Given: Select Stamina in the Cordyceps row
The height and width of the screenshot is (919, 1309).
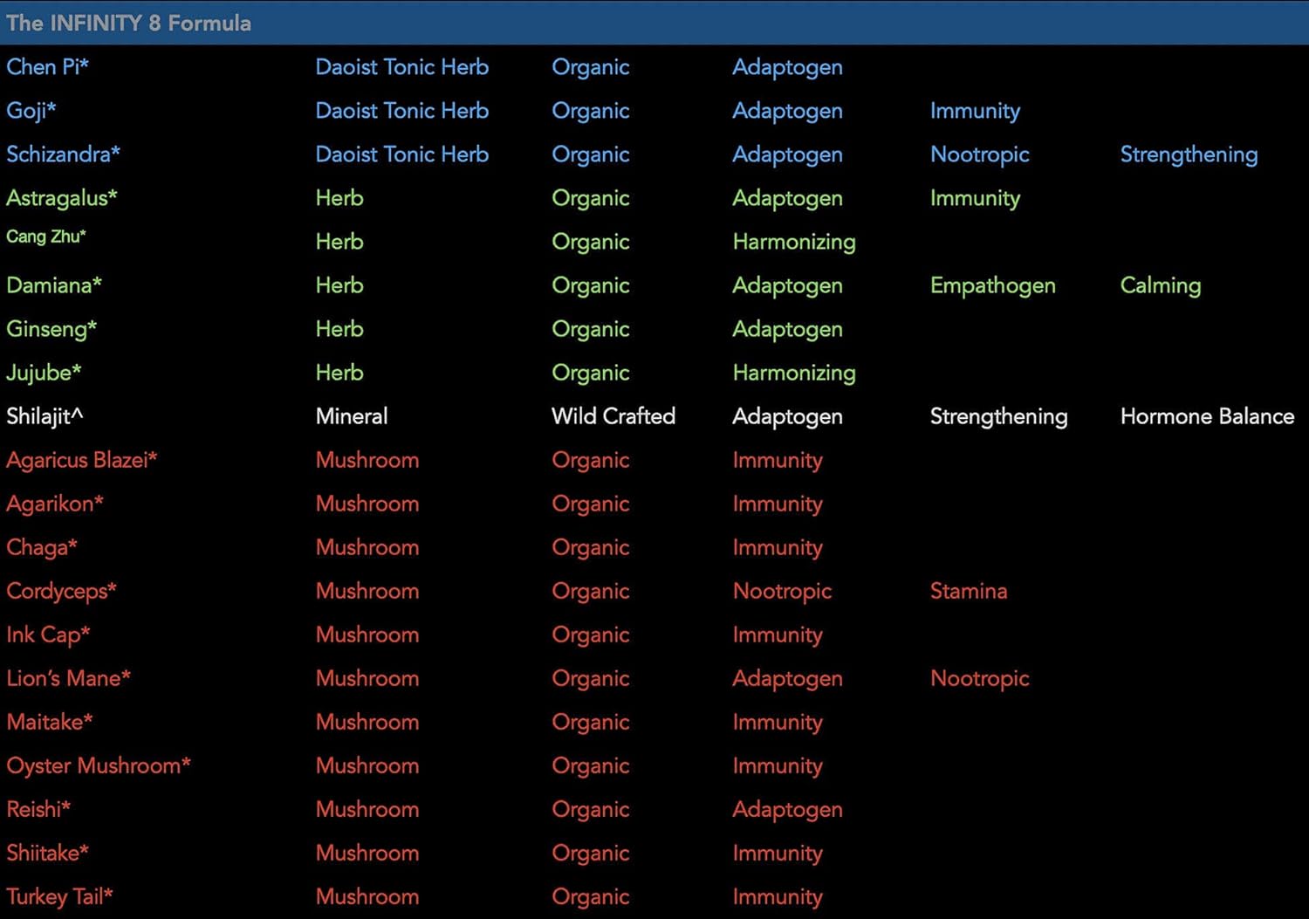Looking at the screenshot, I should pos(968,591).
